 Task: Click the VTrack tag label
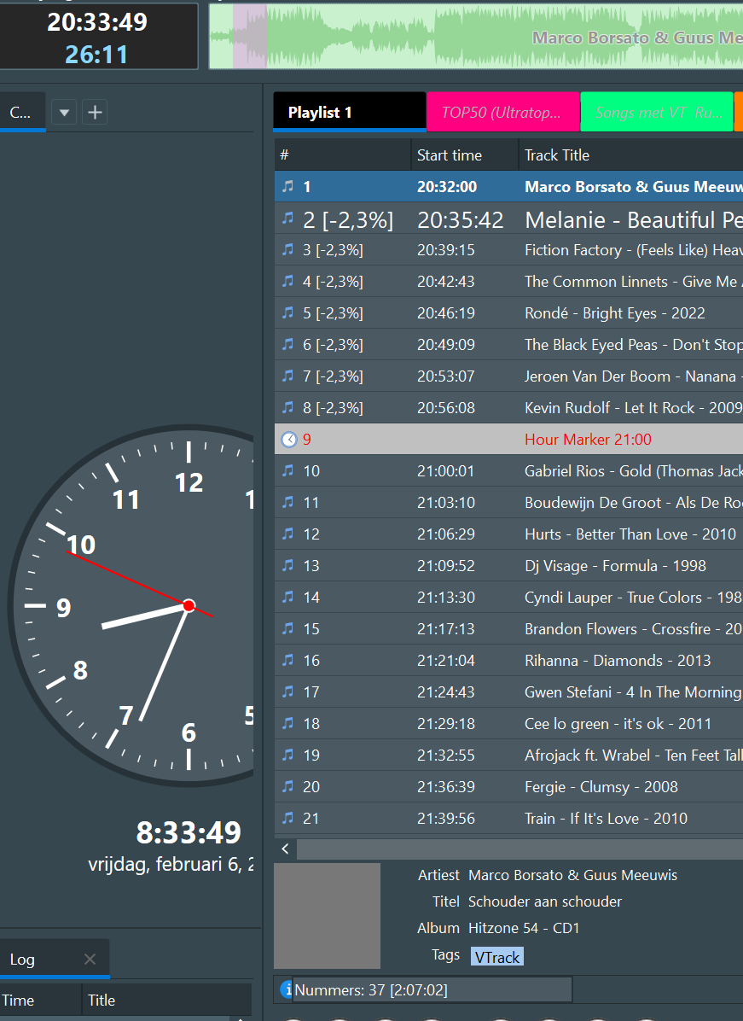click(x=497, y=957)
